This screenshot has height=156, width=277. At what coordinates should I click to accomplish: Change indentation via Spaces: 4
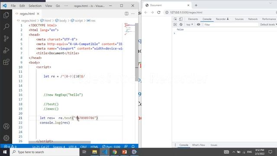point(59,147)
